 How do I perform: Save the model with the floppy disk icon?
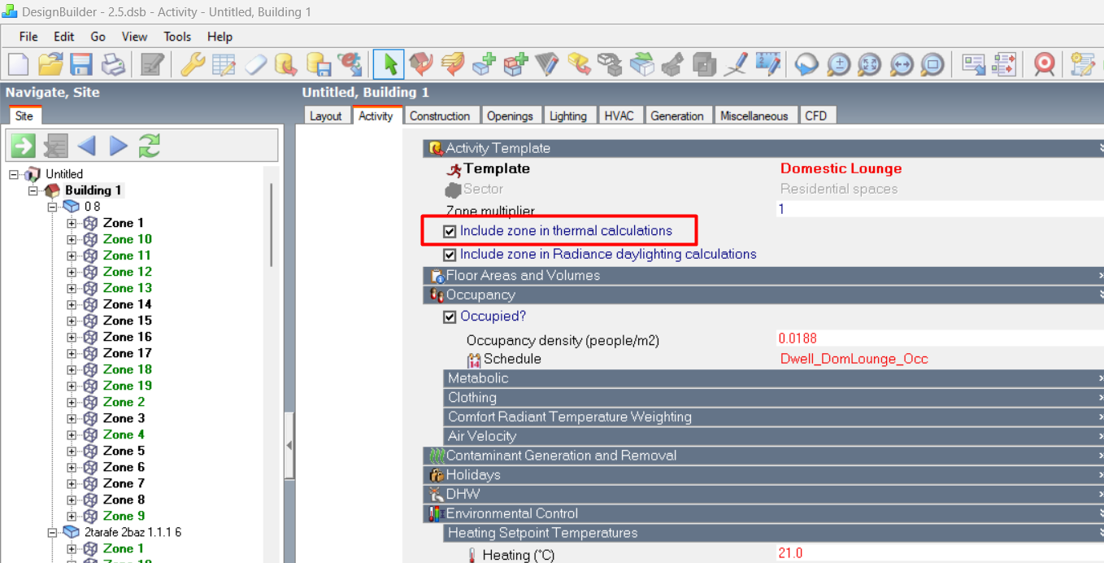(x=81, y=64)
